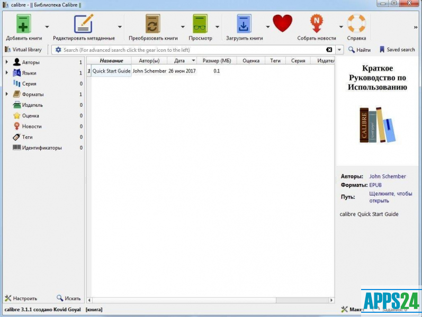
Task: Open the Просмотр book viewer icon
Action: coord(200,24)
